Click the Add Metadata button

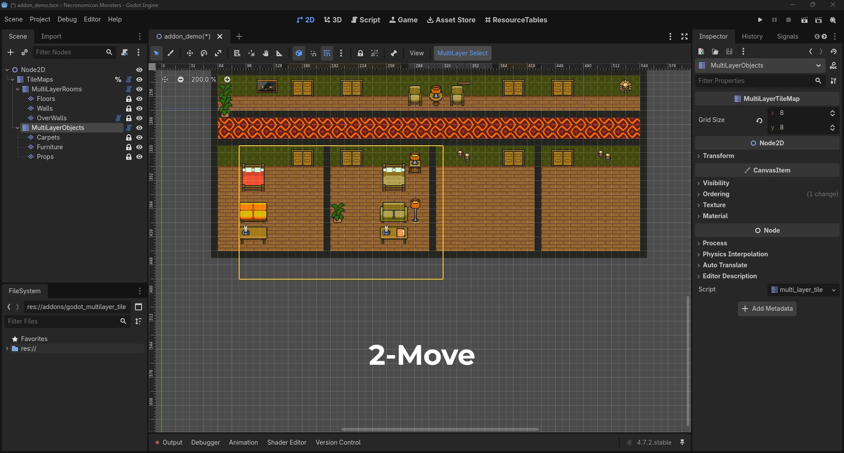pos(767,309)
